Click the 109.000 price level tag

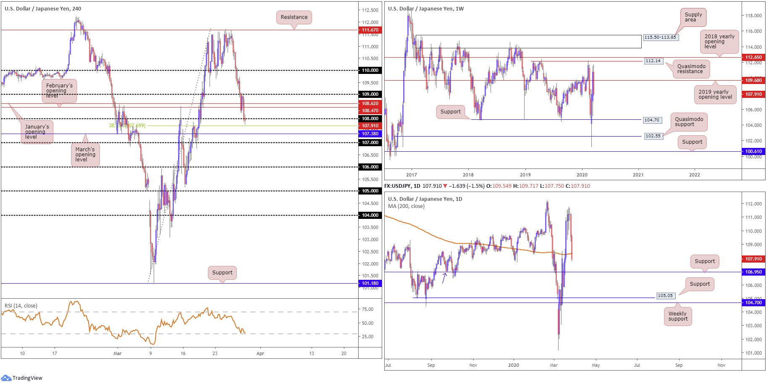click(x=370, y=94)
